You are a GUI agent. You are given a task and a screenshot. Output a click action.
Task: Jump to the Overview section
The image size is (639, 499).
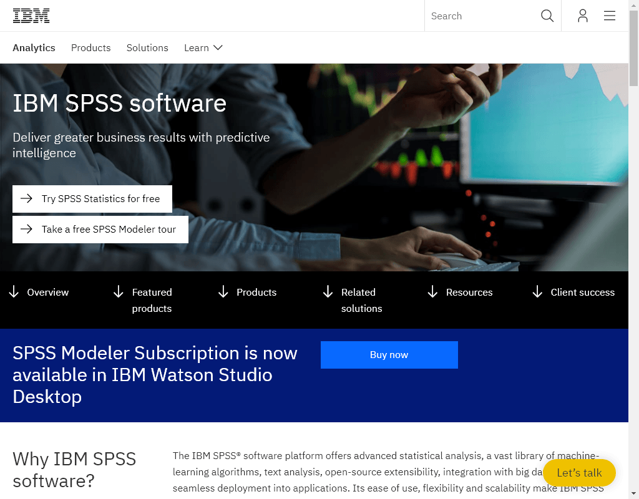click(x=47, y=292)
